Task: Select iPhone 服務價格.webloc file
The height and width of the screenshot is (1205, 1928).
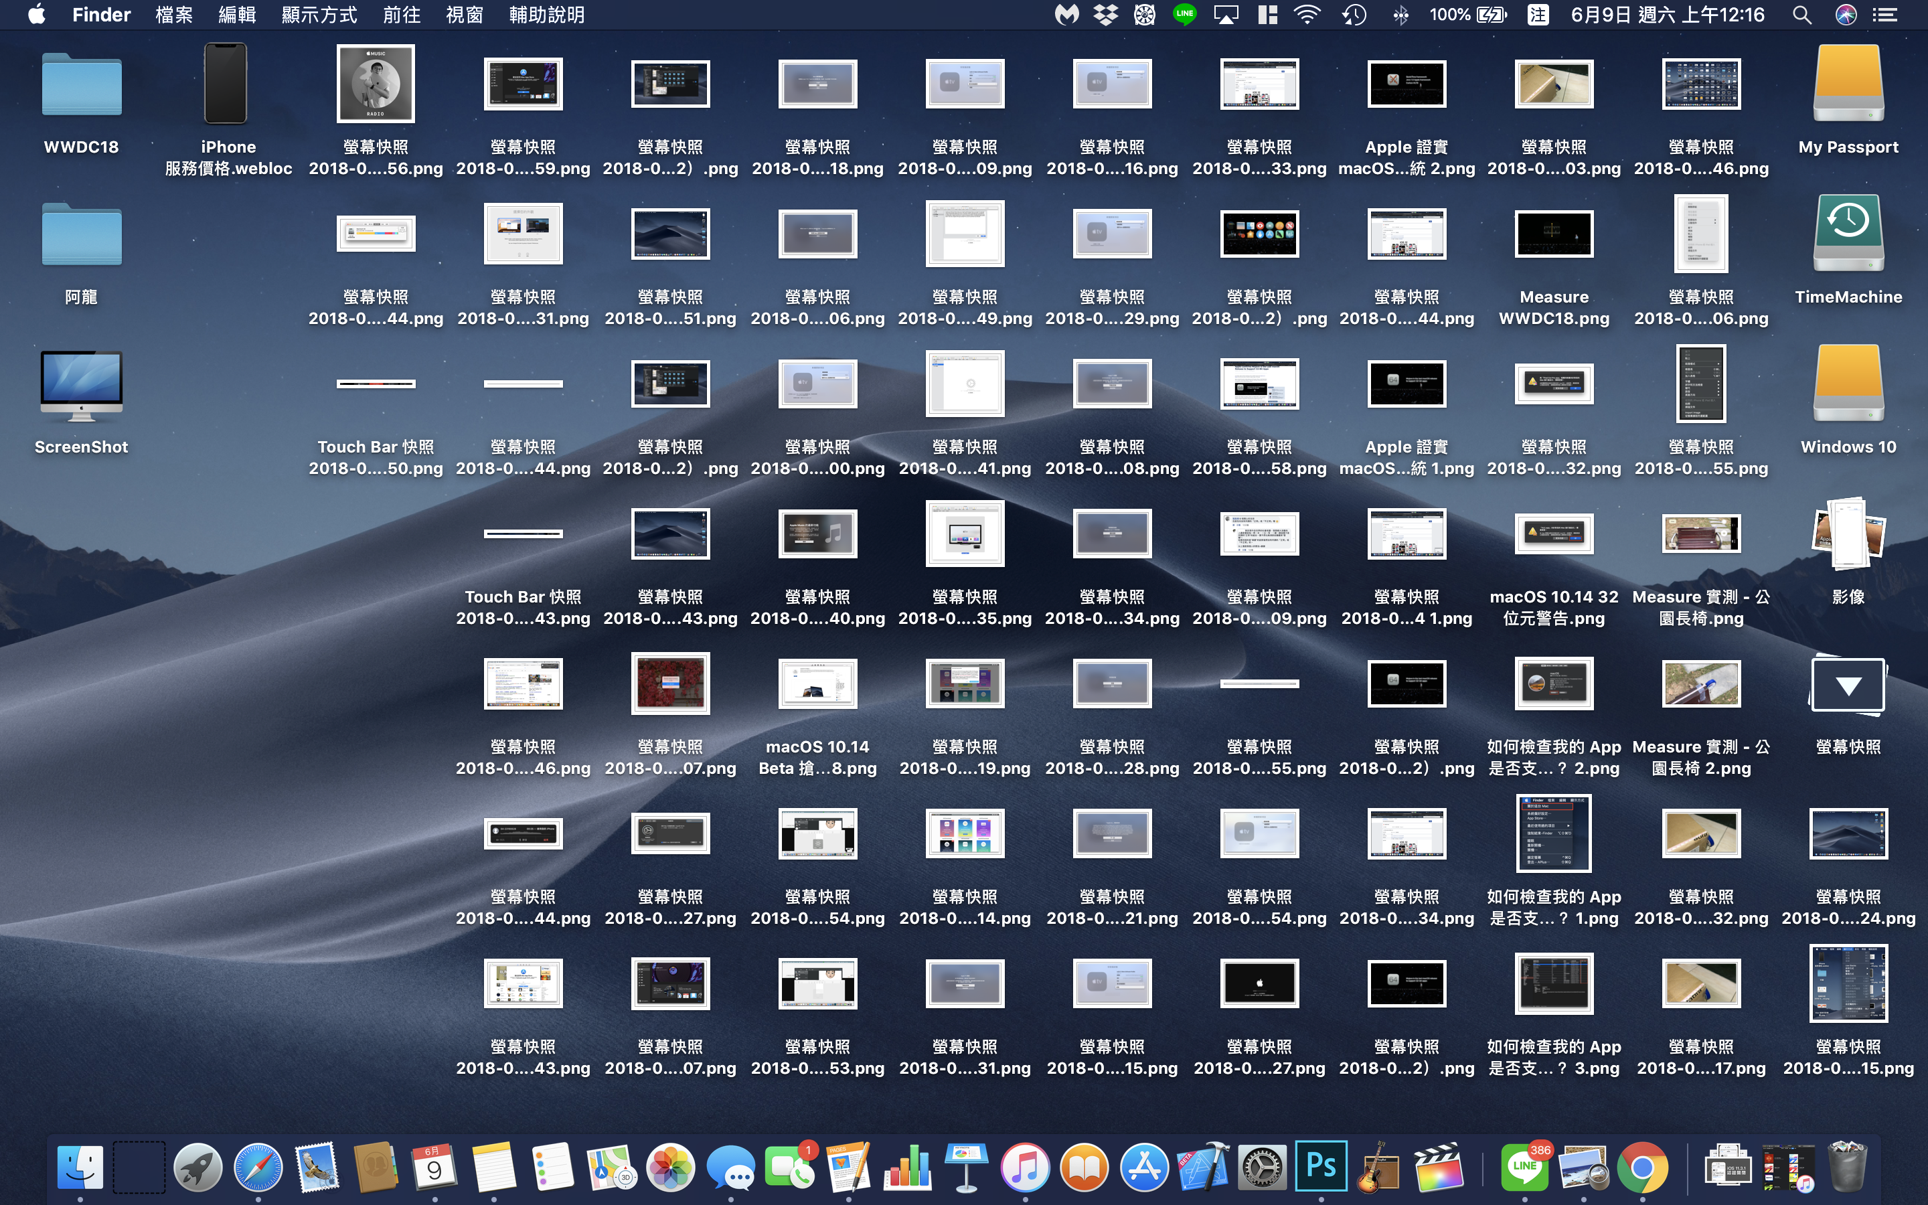Action: [227, 84]
